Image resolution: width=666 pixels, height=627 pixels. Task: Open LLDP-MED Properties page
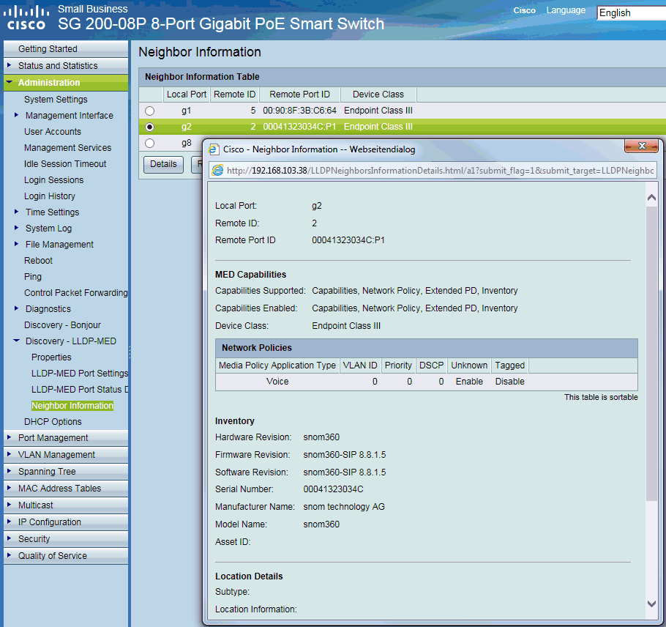51,357
